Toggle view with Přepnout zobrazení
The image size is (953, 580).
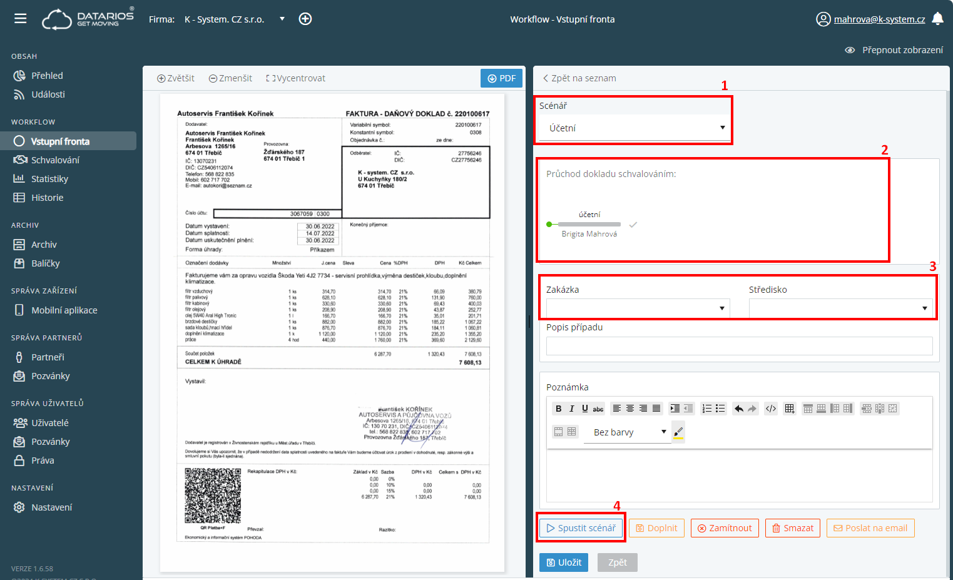[894, 50]
